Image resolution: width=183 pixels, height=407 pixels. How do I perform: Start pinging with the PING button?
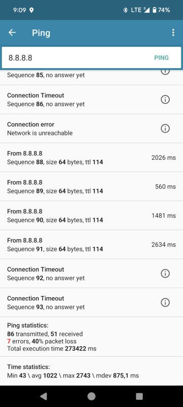click(161, 57)
